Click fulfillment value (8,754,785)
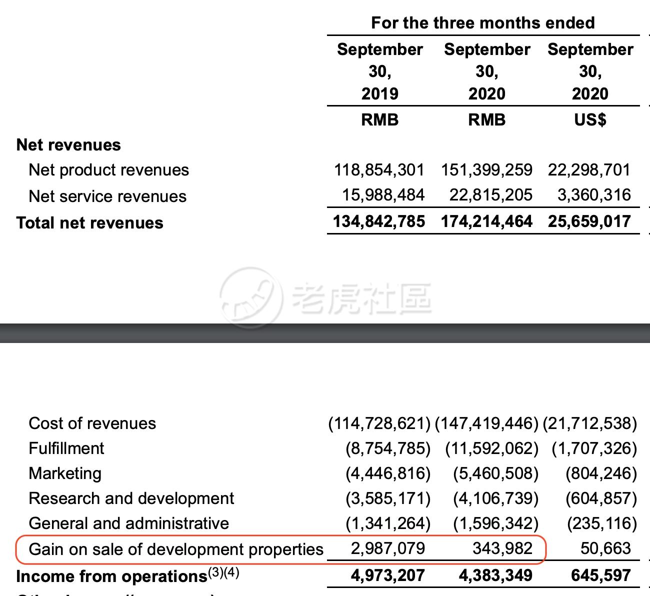The image size is (650, 596). coord(388,448)
